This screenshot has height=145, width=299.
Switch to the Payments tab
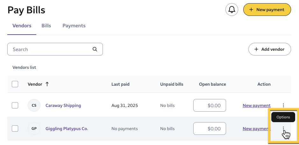(x=74, y=26)
